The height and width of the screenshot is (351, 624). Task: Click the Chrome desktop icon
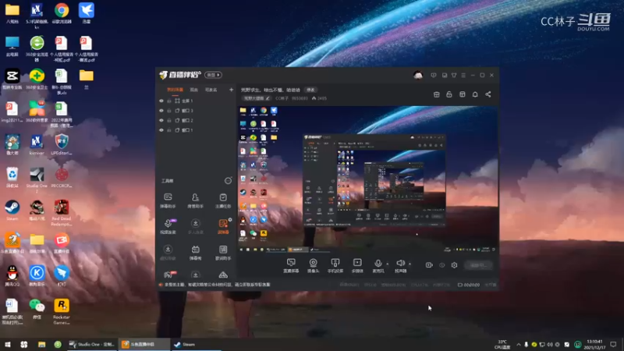point(62,13)
